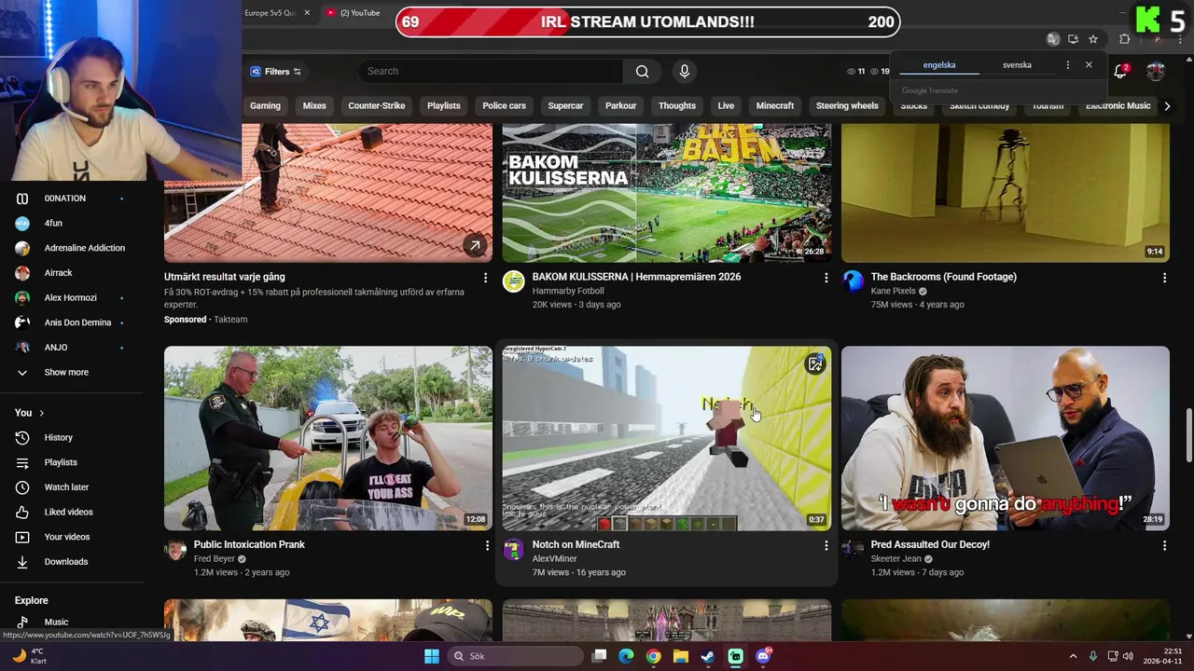Viewport: 1194px width, 671px height.
Task: Select the Minecraft category chip
Action: click(775, 106)
